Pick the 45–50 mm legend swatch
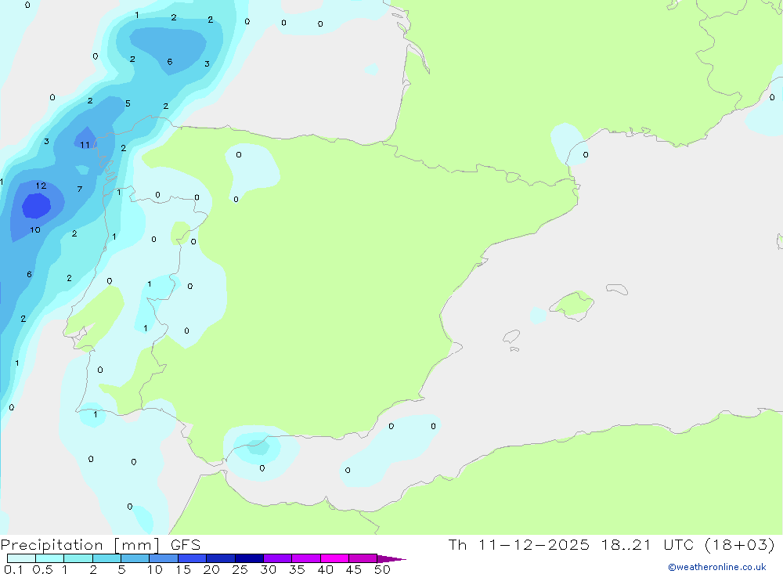Screen dimensions: 783x574 (x=363, y=558)
